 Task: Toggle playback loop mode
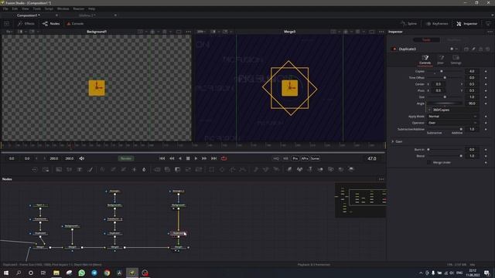coord(224,158)
